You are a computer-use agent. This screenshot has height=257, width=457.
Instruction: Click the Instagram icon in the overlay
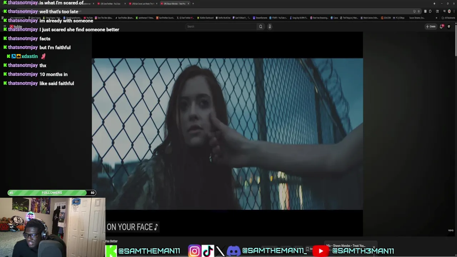(x=195, y=251)
